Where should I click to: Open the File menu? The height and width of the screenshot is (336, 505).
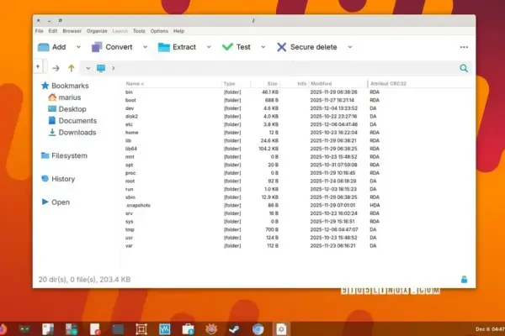click(40, 31)
